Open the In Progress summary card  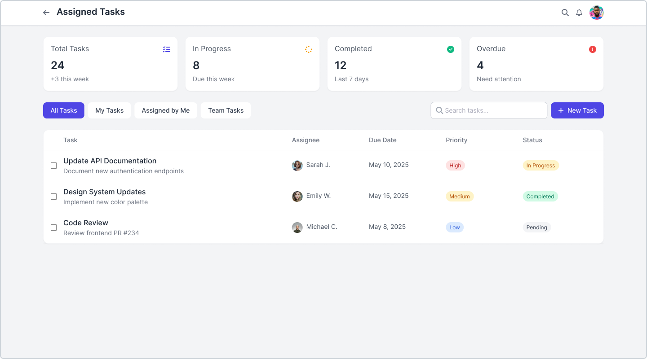coord(253,64)
